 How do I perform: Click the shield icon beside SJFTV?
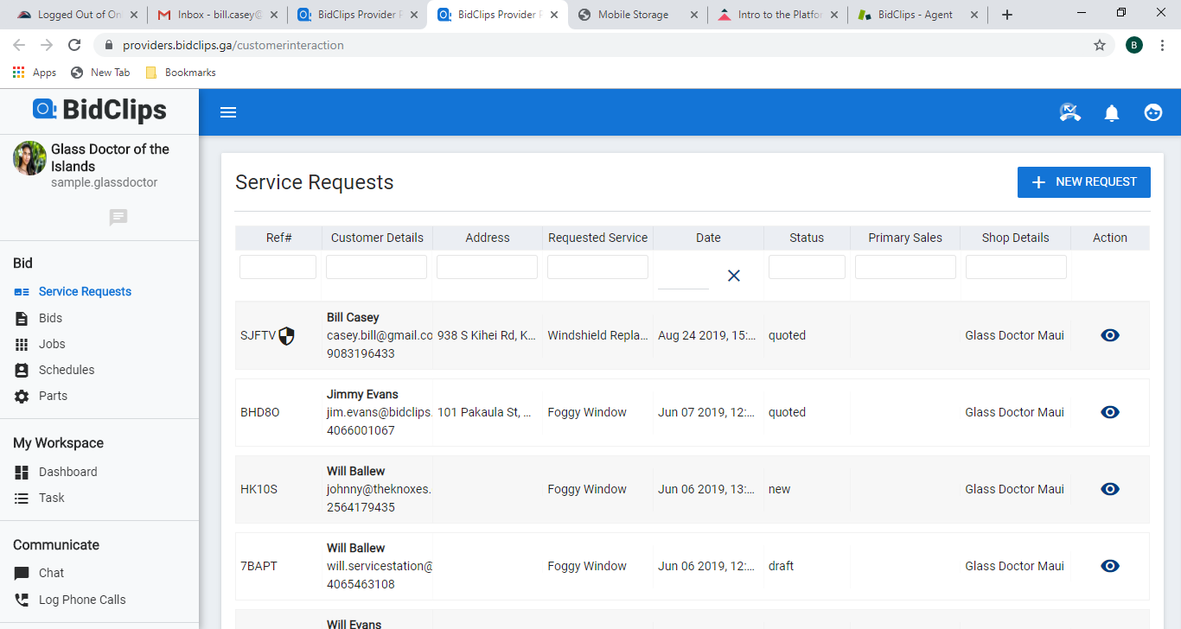click(286, 336)
